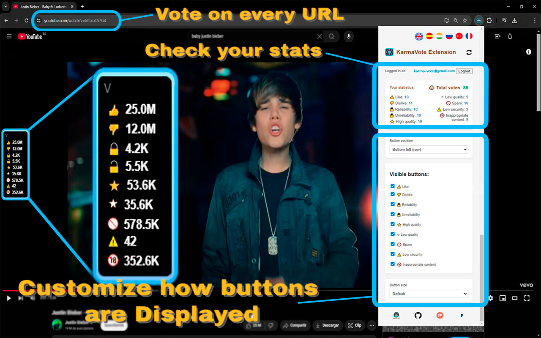This screenshot has height=338, width=541.
Task: Toggle the Unreliability checkbox
Action: coord(393,214)
